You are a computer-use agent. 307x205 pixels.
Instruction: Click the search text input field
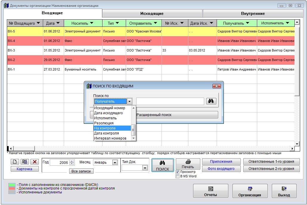(x=170, y=101)
